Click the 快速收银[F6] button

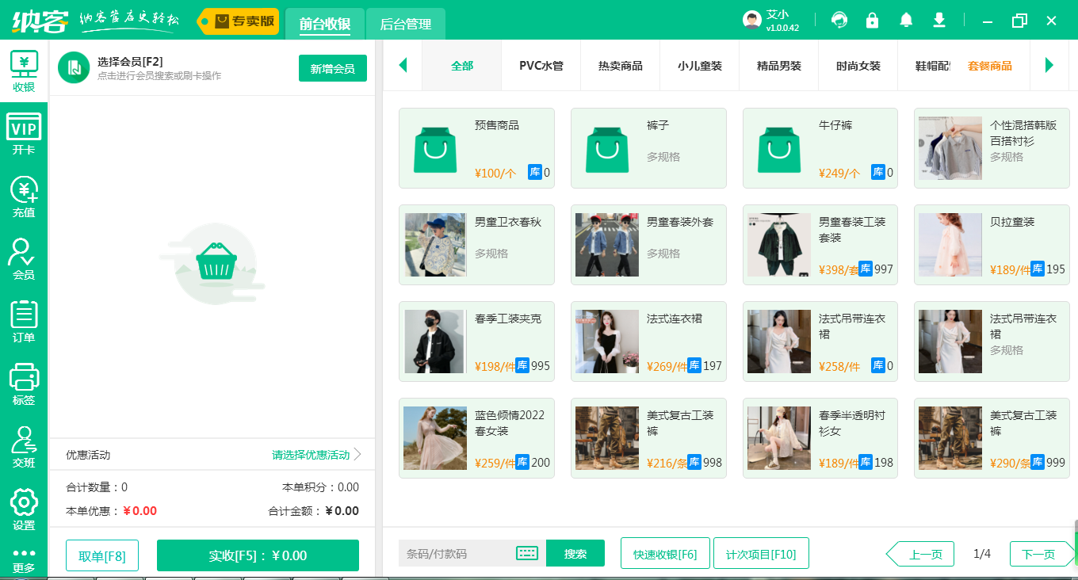pos(665,554)
